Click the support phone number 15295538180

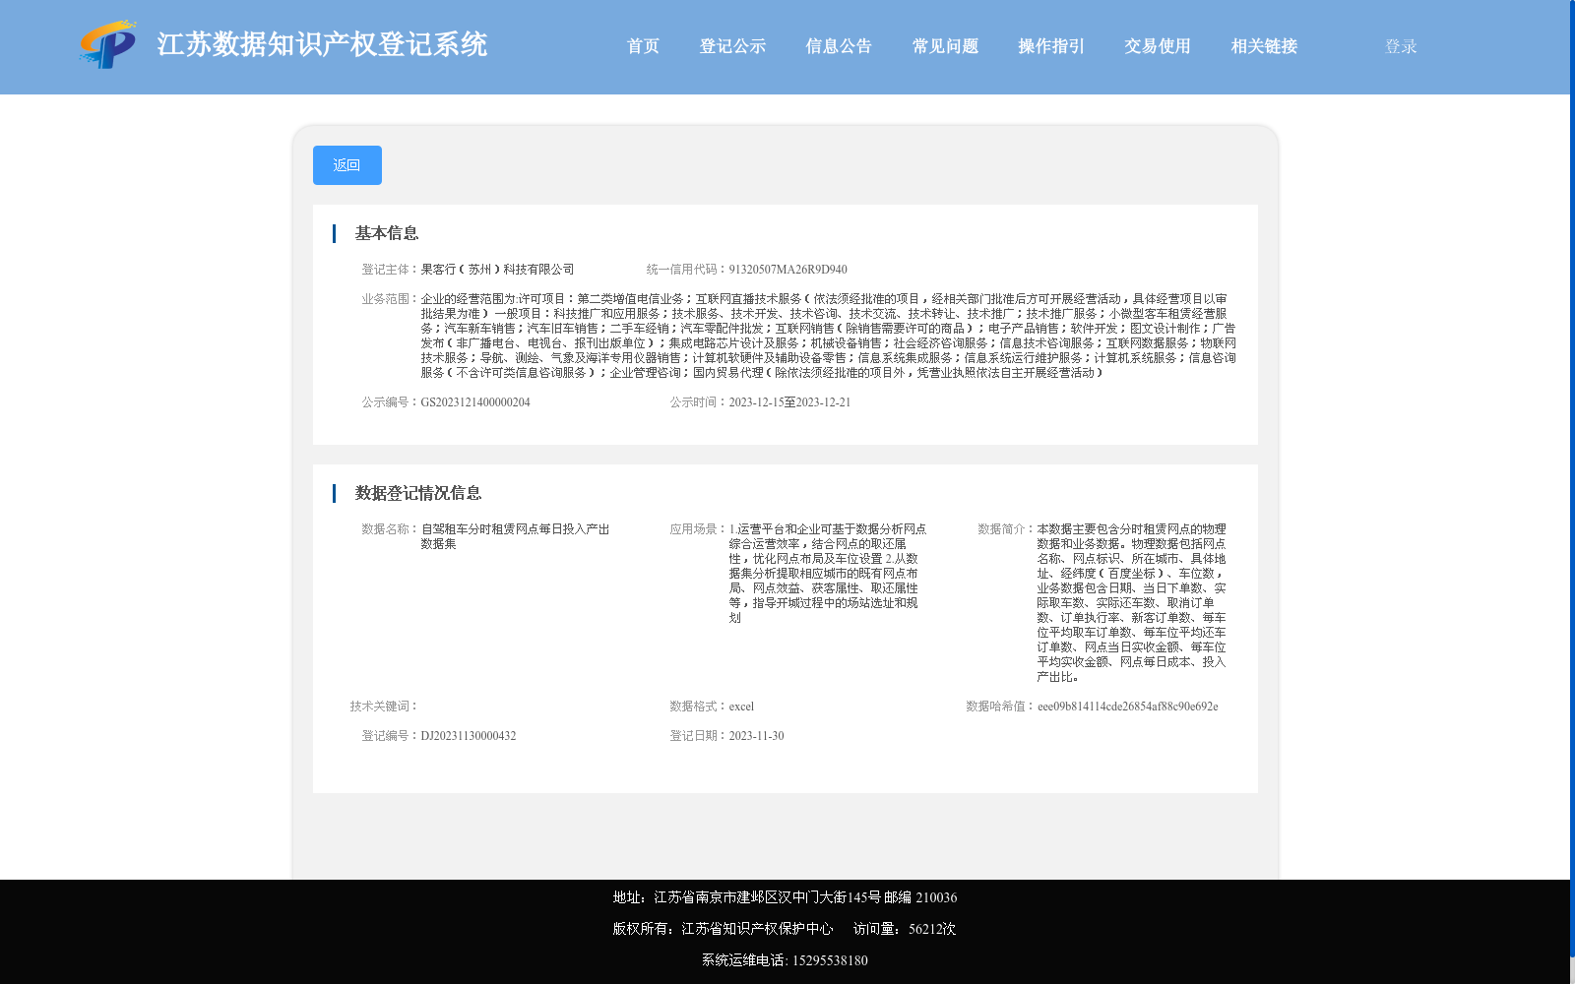click(x=830, y=960)
